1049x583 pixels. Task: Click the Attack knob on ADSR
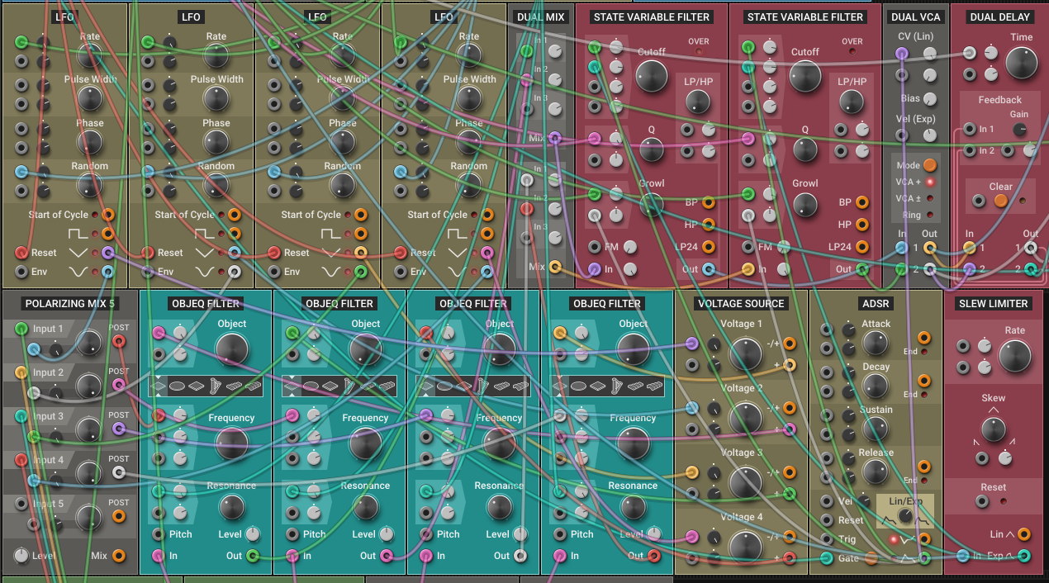[x=876, y=343]
